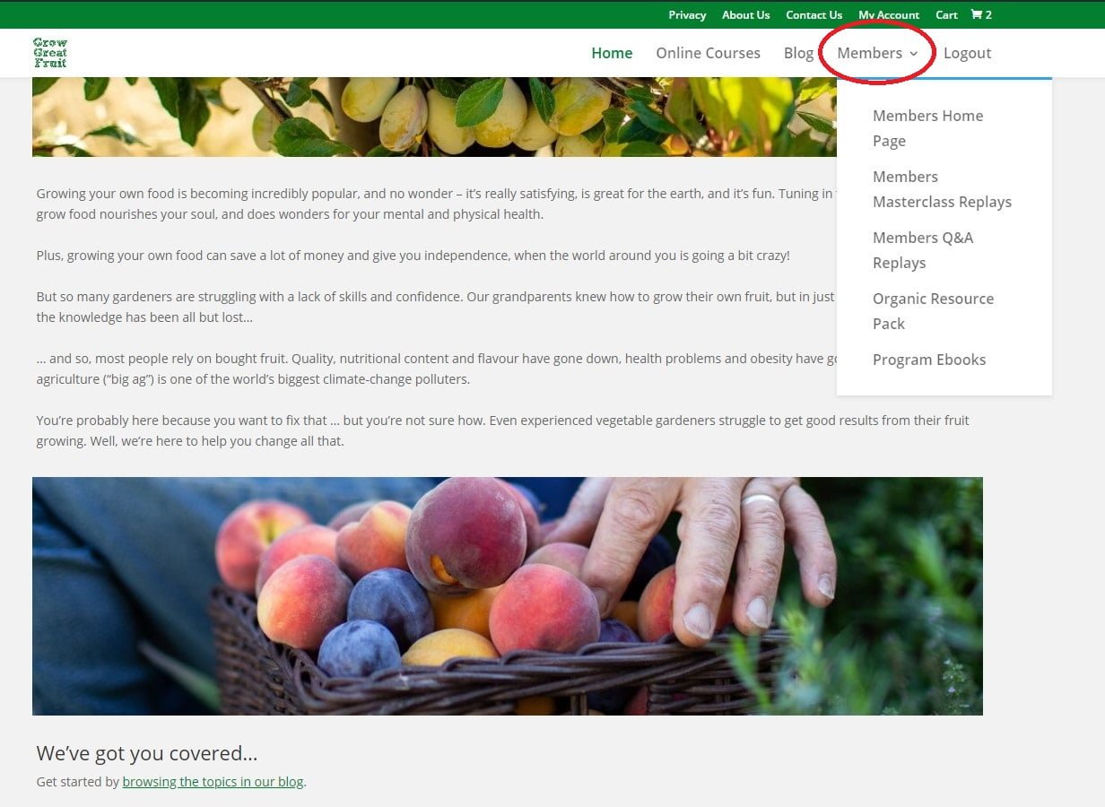This screenshot has height=807, width=1105.
Task: Open the About Us top link
Action: pos(745,14)
